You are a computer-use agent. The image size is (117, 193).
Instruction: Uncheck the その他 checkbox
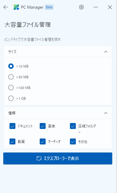[x=73, y=141]
